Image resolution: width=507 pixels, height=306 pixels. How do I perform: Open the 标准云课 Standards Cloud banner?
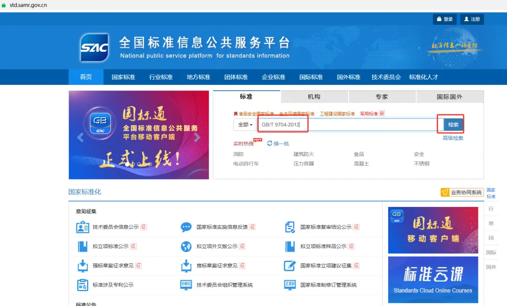(433, 280)
